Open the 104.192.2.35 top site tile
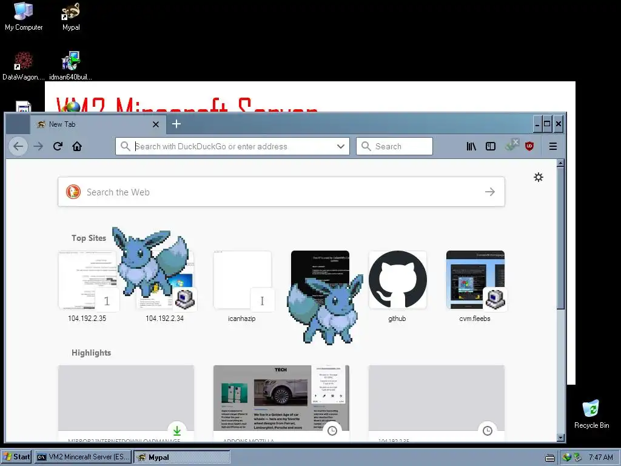This screenshot has height=466, width=621. [87, 280]
